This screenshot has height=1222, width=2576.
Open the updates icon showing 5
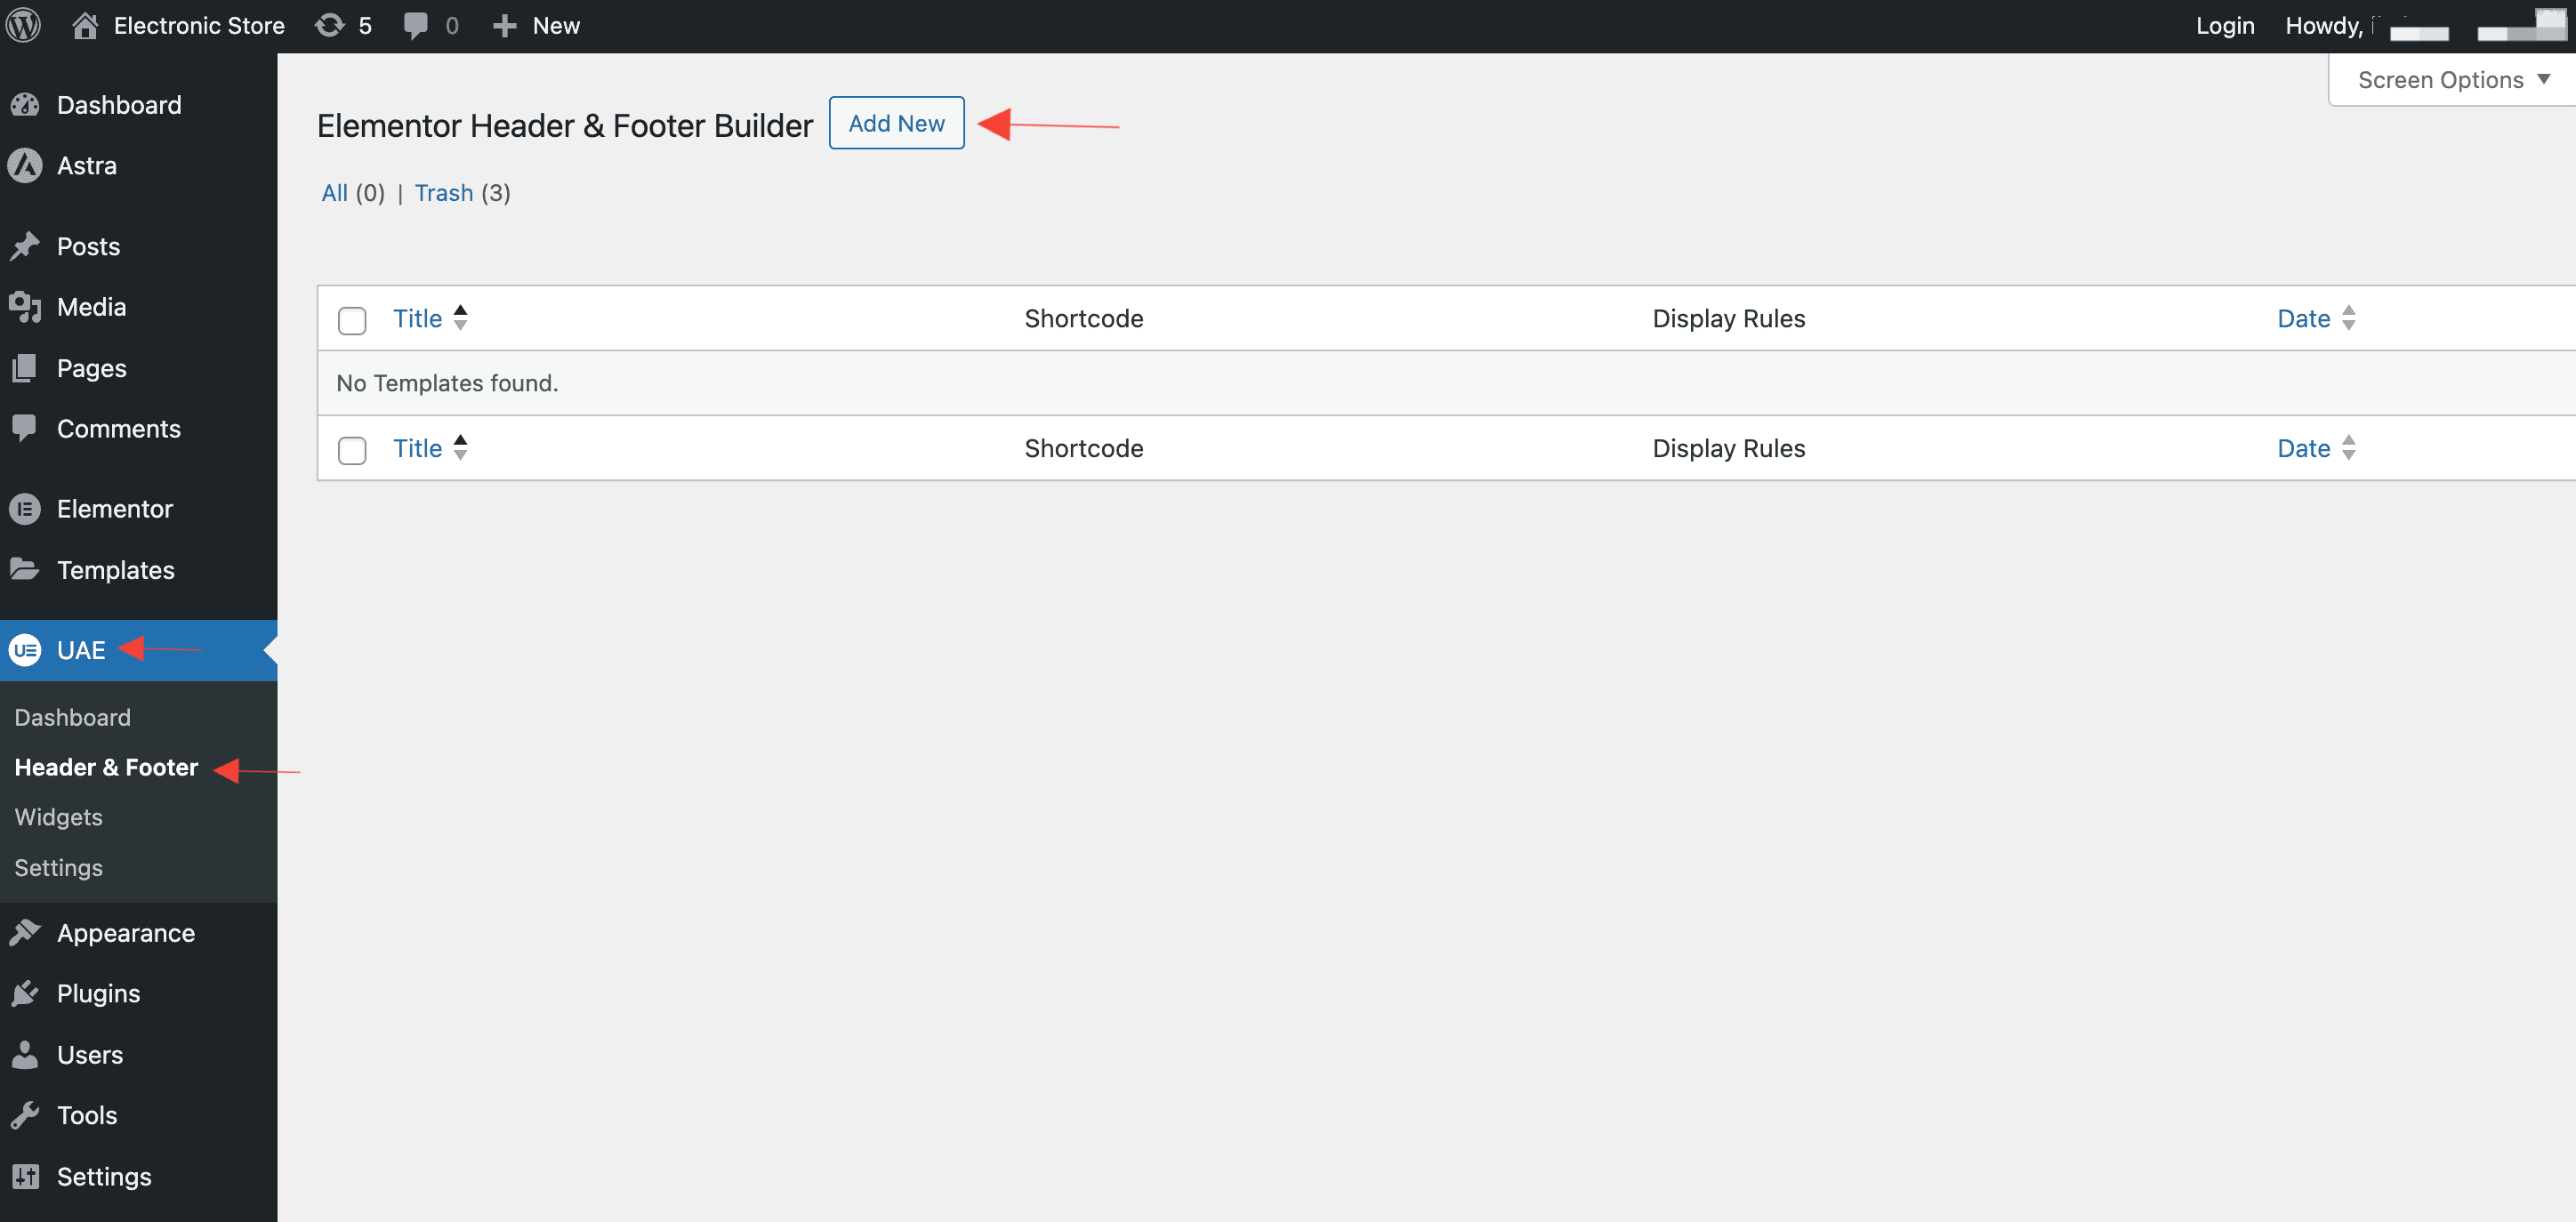[x=330, y=25]
